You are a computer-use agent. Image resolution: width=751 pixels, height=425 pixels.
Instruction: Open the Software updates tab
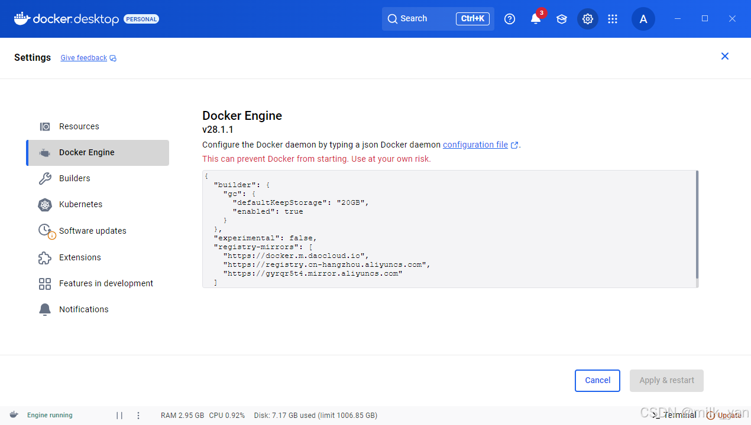point(98,231)
